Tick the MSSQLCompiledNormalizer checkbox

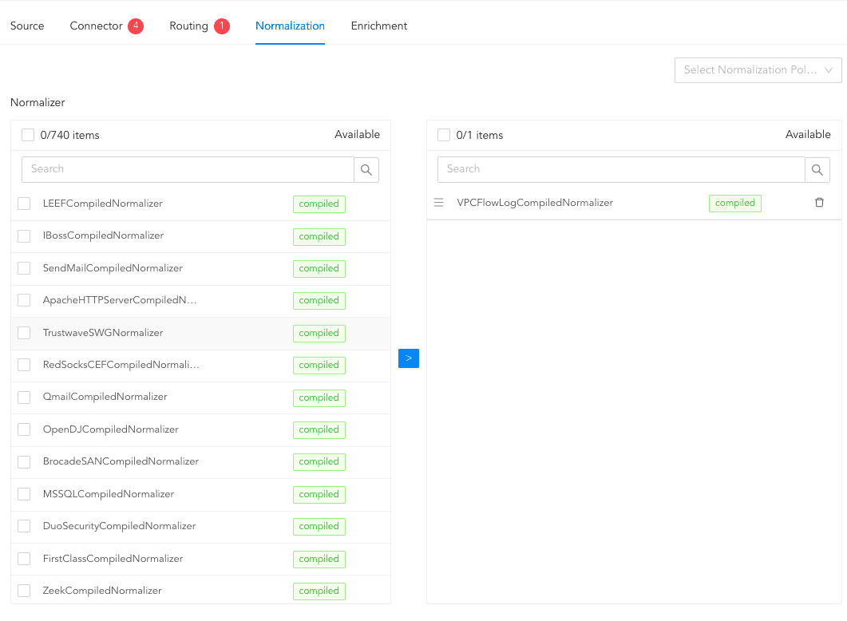point(24,494)
